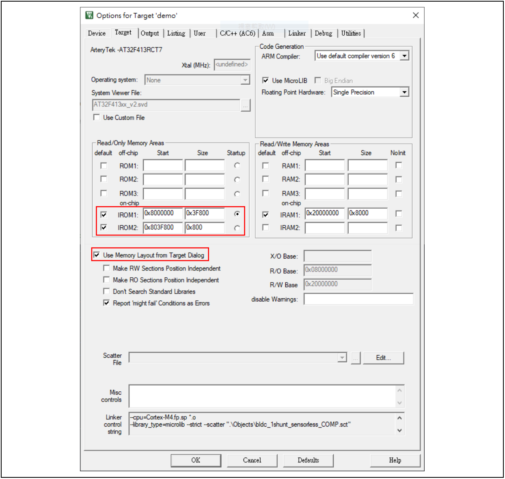505x479 pixels.
Task: Click the Scatter File browse button
Action: [356, 358]
